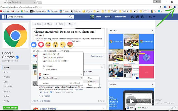Open the purple photo thumbnail

point(147,57)
